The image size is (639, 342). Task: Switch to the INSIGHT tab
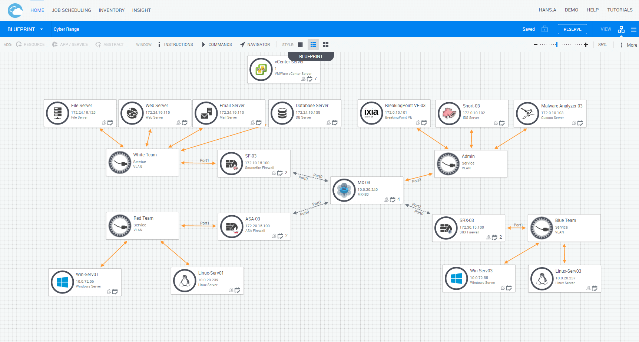pyautogui.click(x=142, y=10)
